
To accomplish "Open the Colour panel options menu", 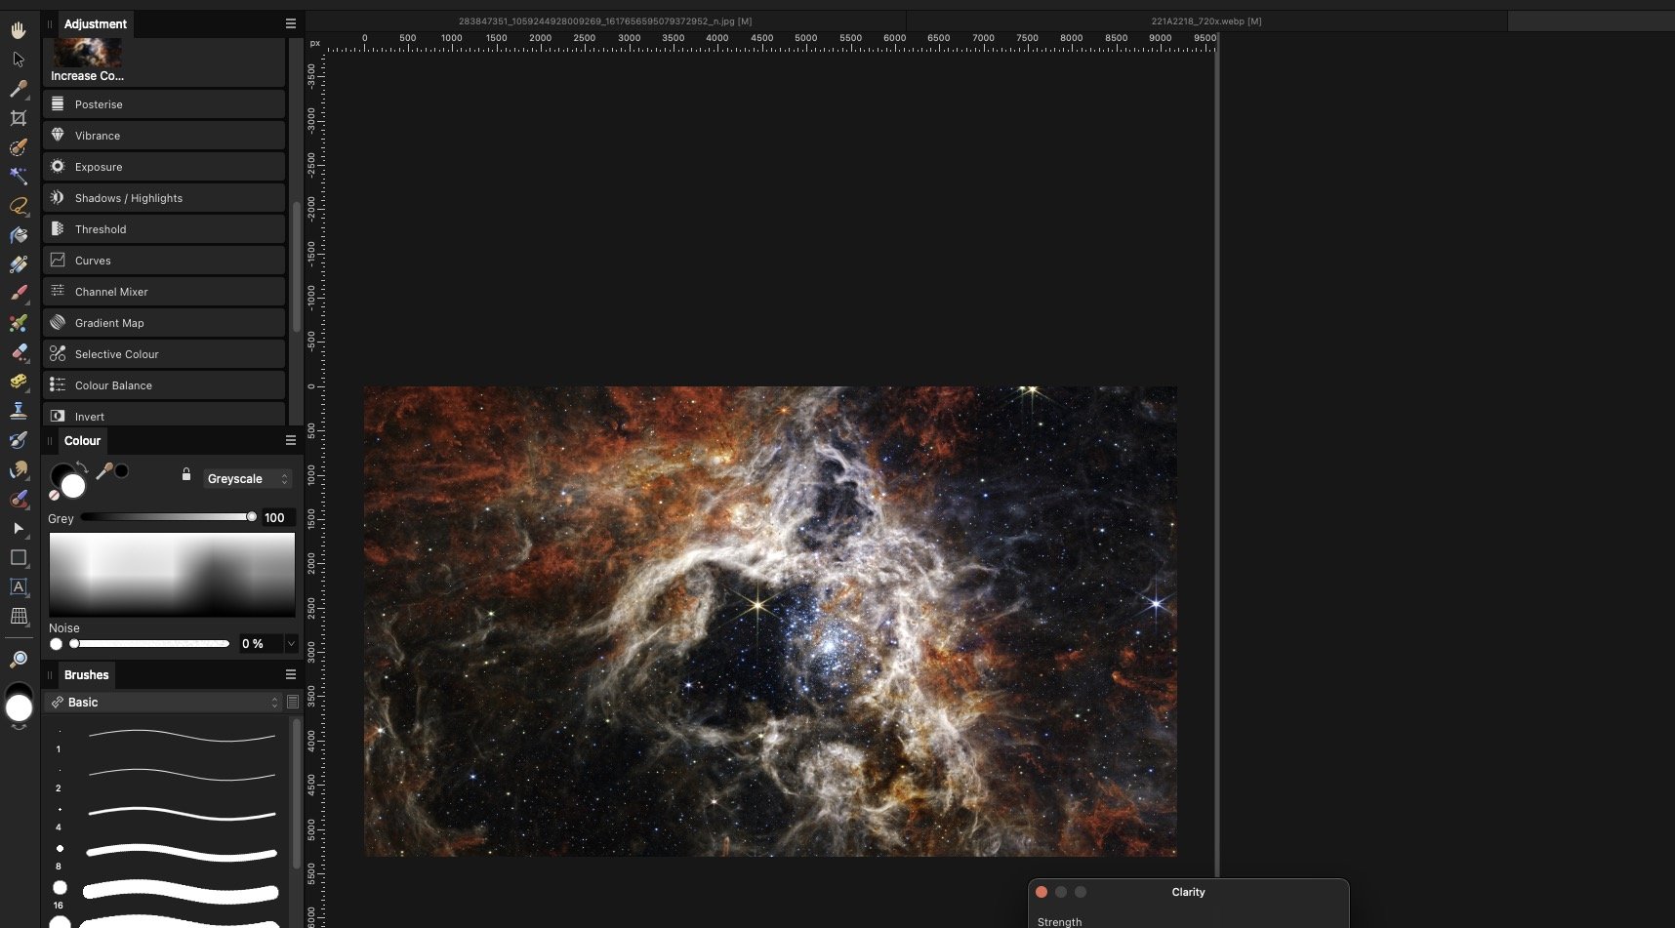I will (x=290, y=440).
